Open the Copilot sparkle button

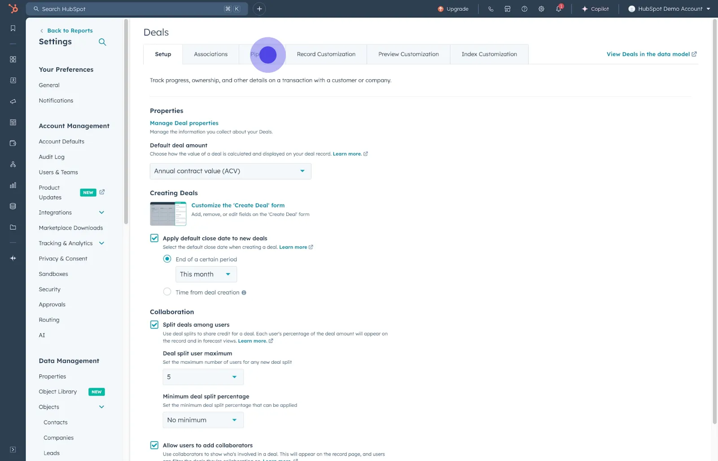pyautogui.click(x=595, y=9)
